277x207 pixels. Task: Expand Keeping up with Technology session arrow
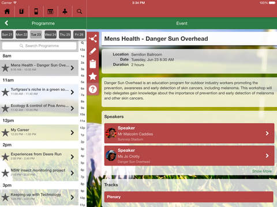(x=72, y=197)
